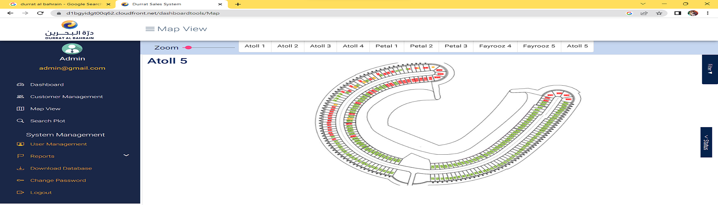
Task: Switch to the Atoll 1 tab
Action: pos(255,46)
